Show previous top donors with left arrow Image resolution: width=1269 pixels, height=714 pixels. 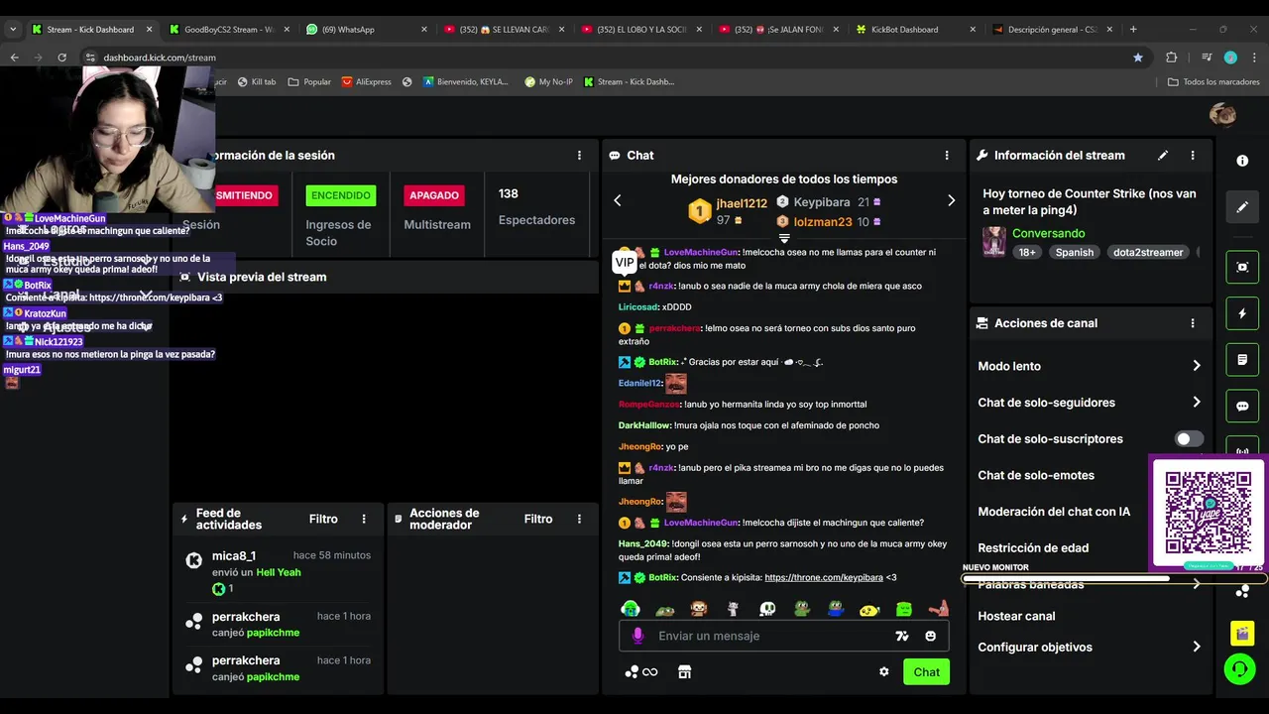pos(618,200)
